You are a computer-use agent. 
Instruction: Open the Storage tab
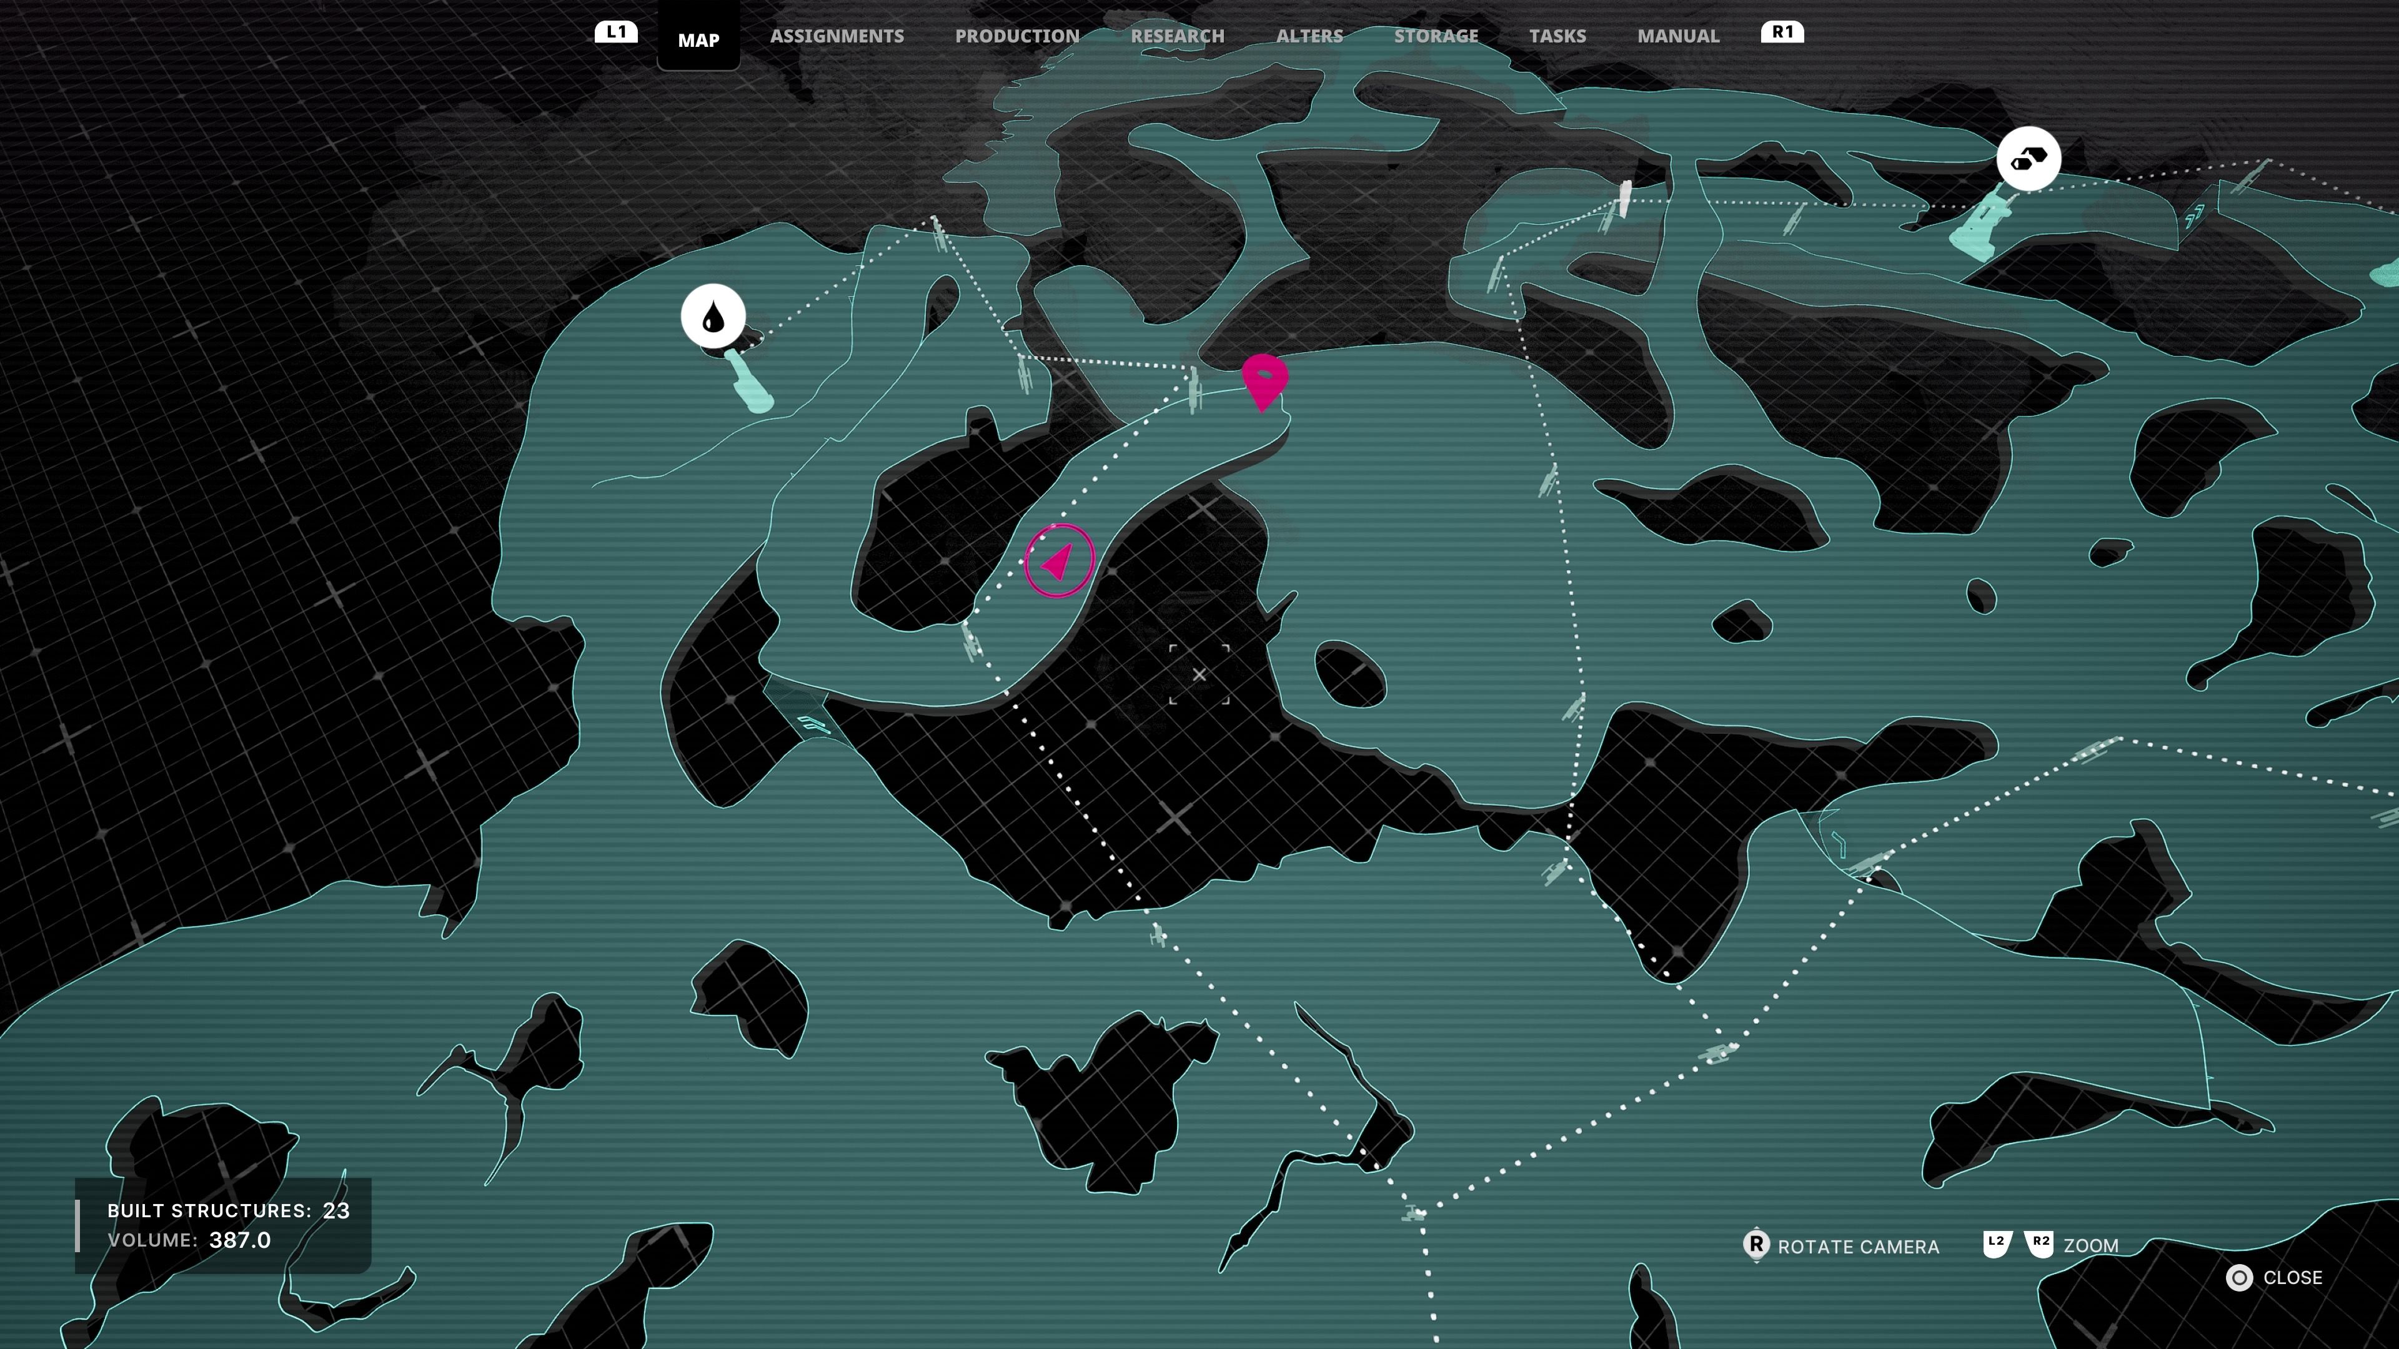point(1436,36)
